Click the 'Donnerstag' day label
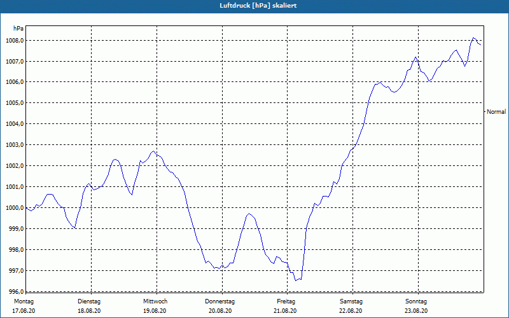509x318 pixels. [x=220, y=301]
